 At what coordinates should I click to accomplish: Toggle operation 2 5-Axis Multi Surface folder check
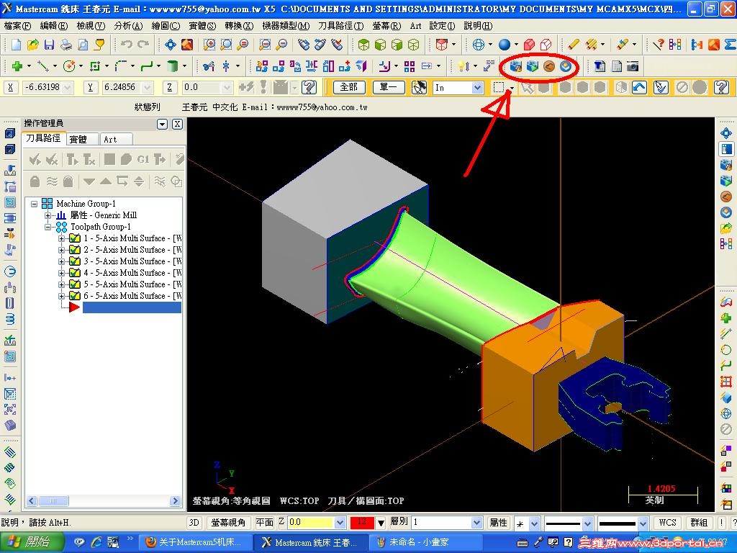click(74, 250)
